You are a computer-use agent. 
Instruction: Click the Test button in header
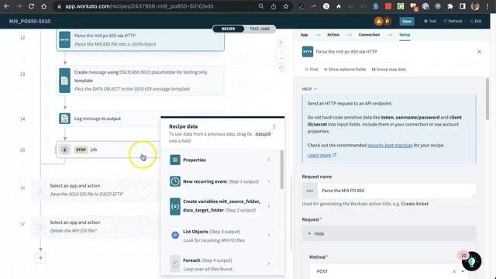pos(430,21)
